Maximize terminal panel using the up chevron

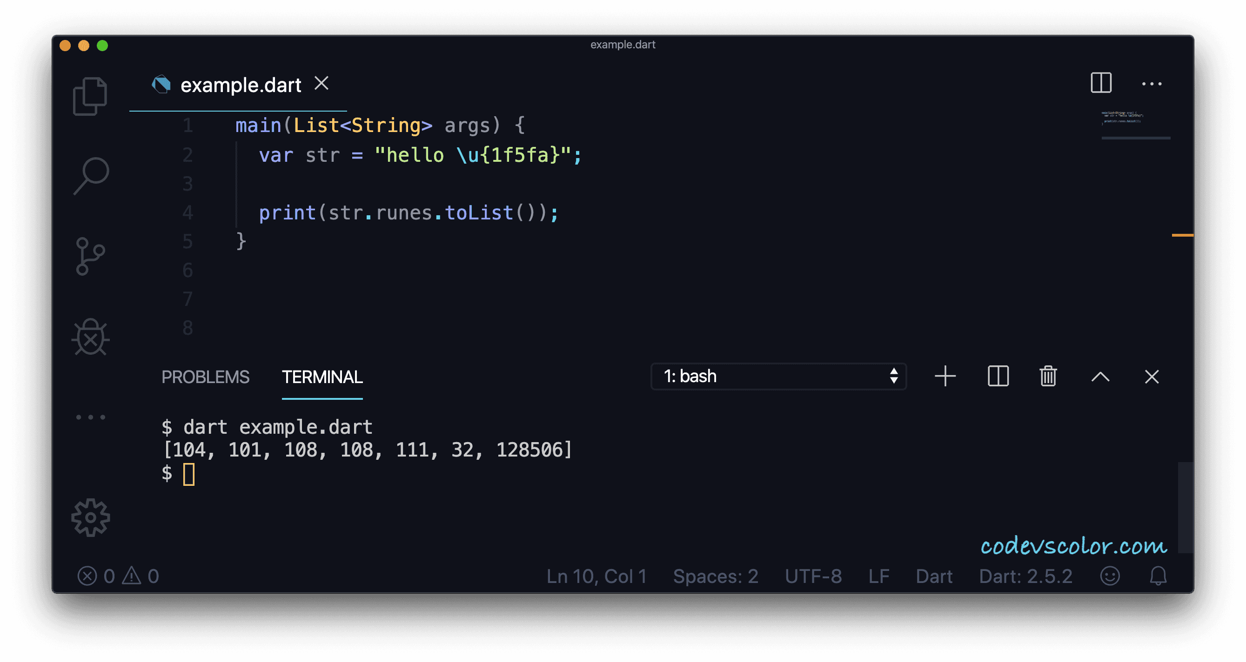[1100, 376]
